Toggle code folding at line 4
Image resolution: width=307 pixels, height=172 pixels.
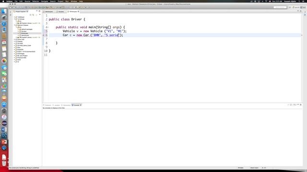(x=48, y=27)
